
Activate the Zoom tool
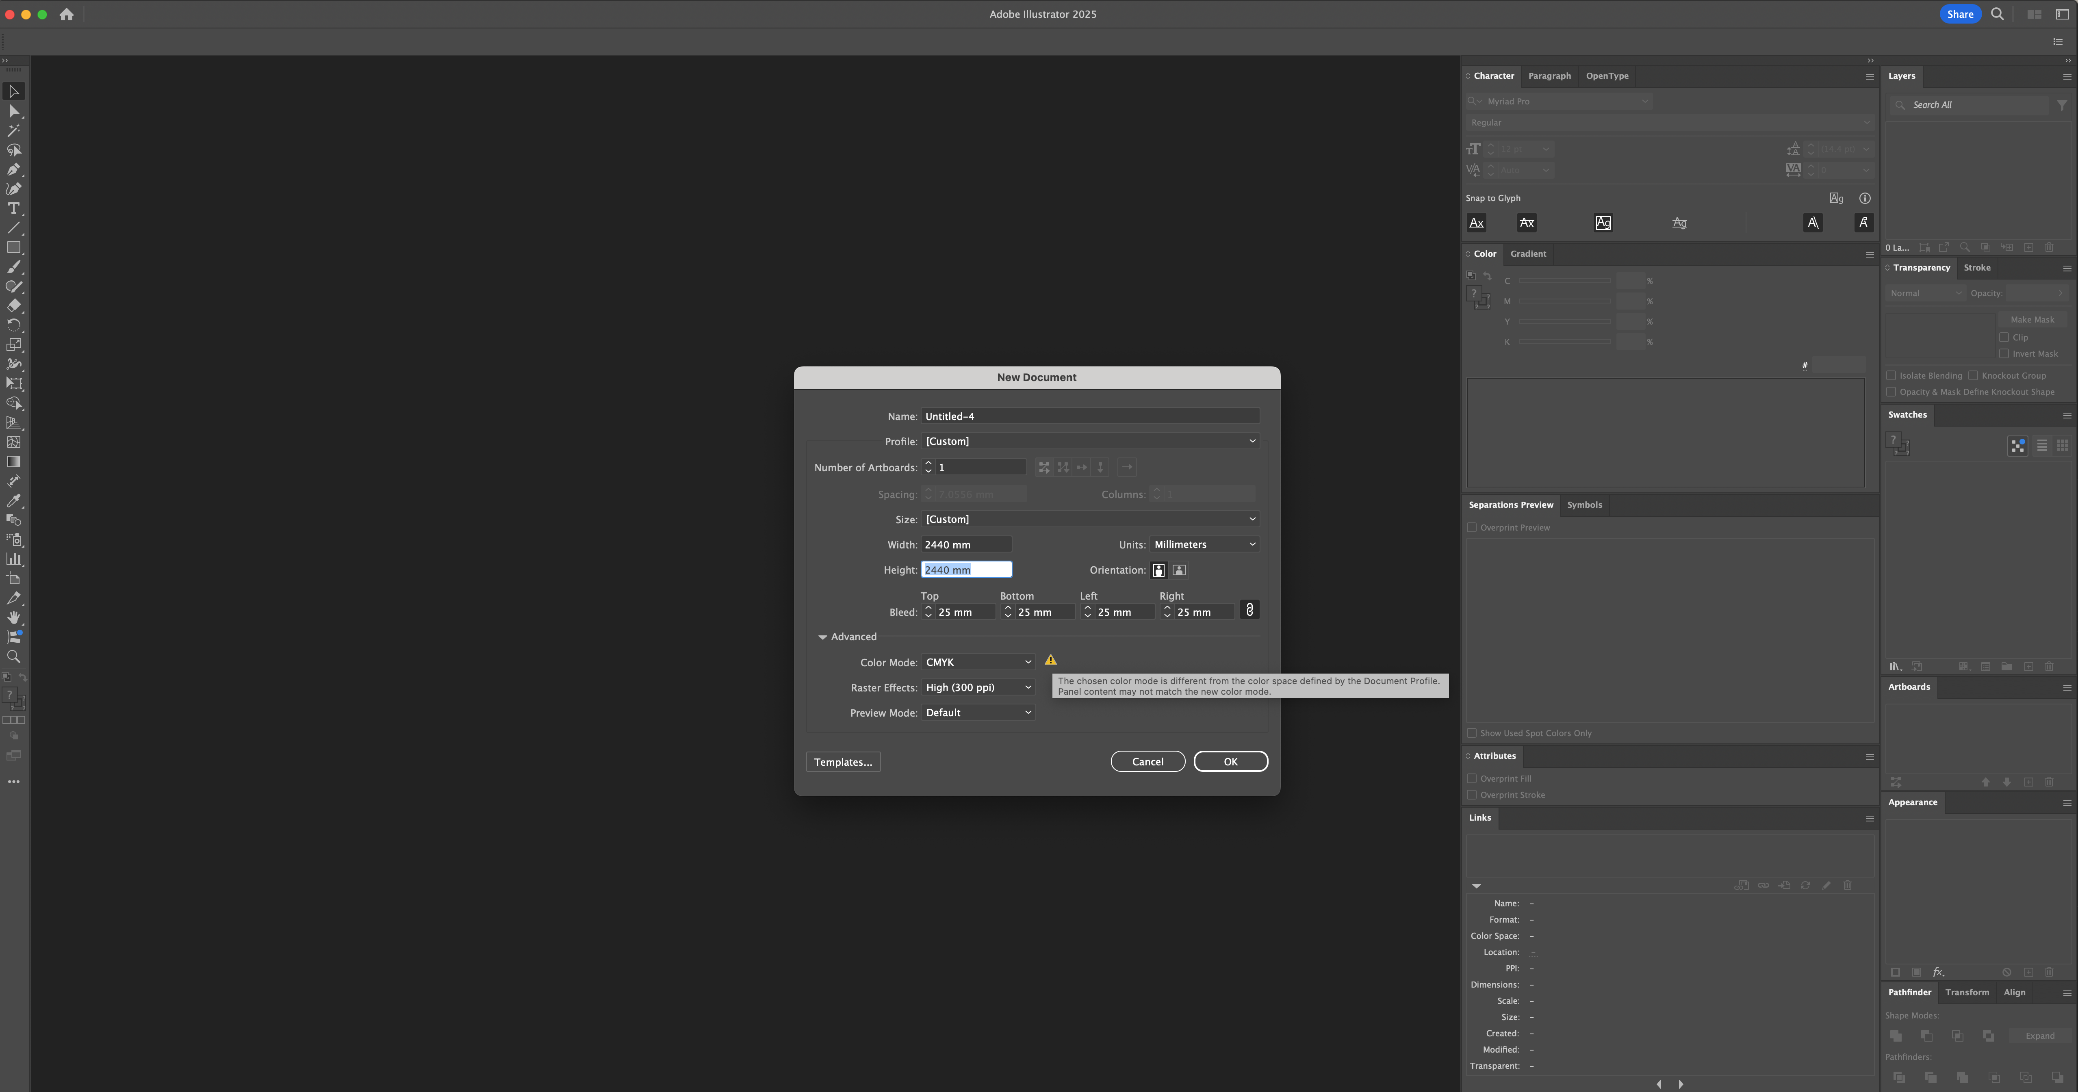coord(13,656)
